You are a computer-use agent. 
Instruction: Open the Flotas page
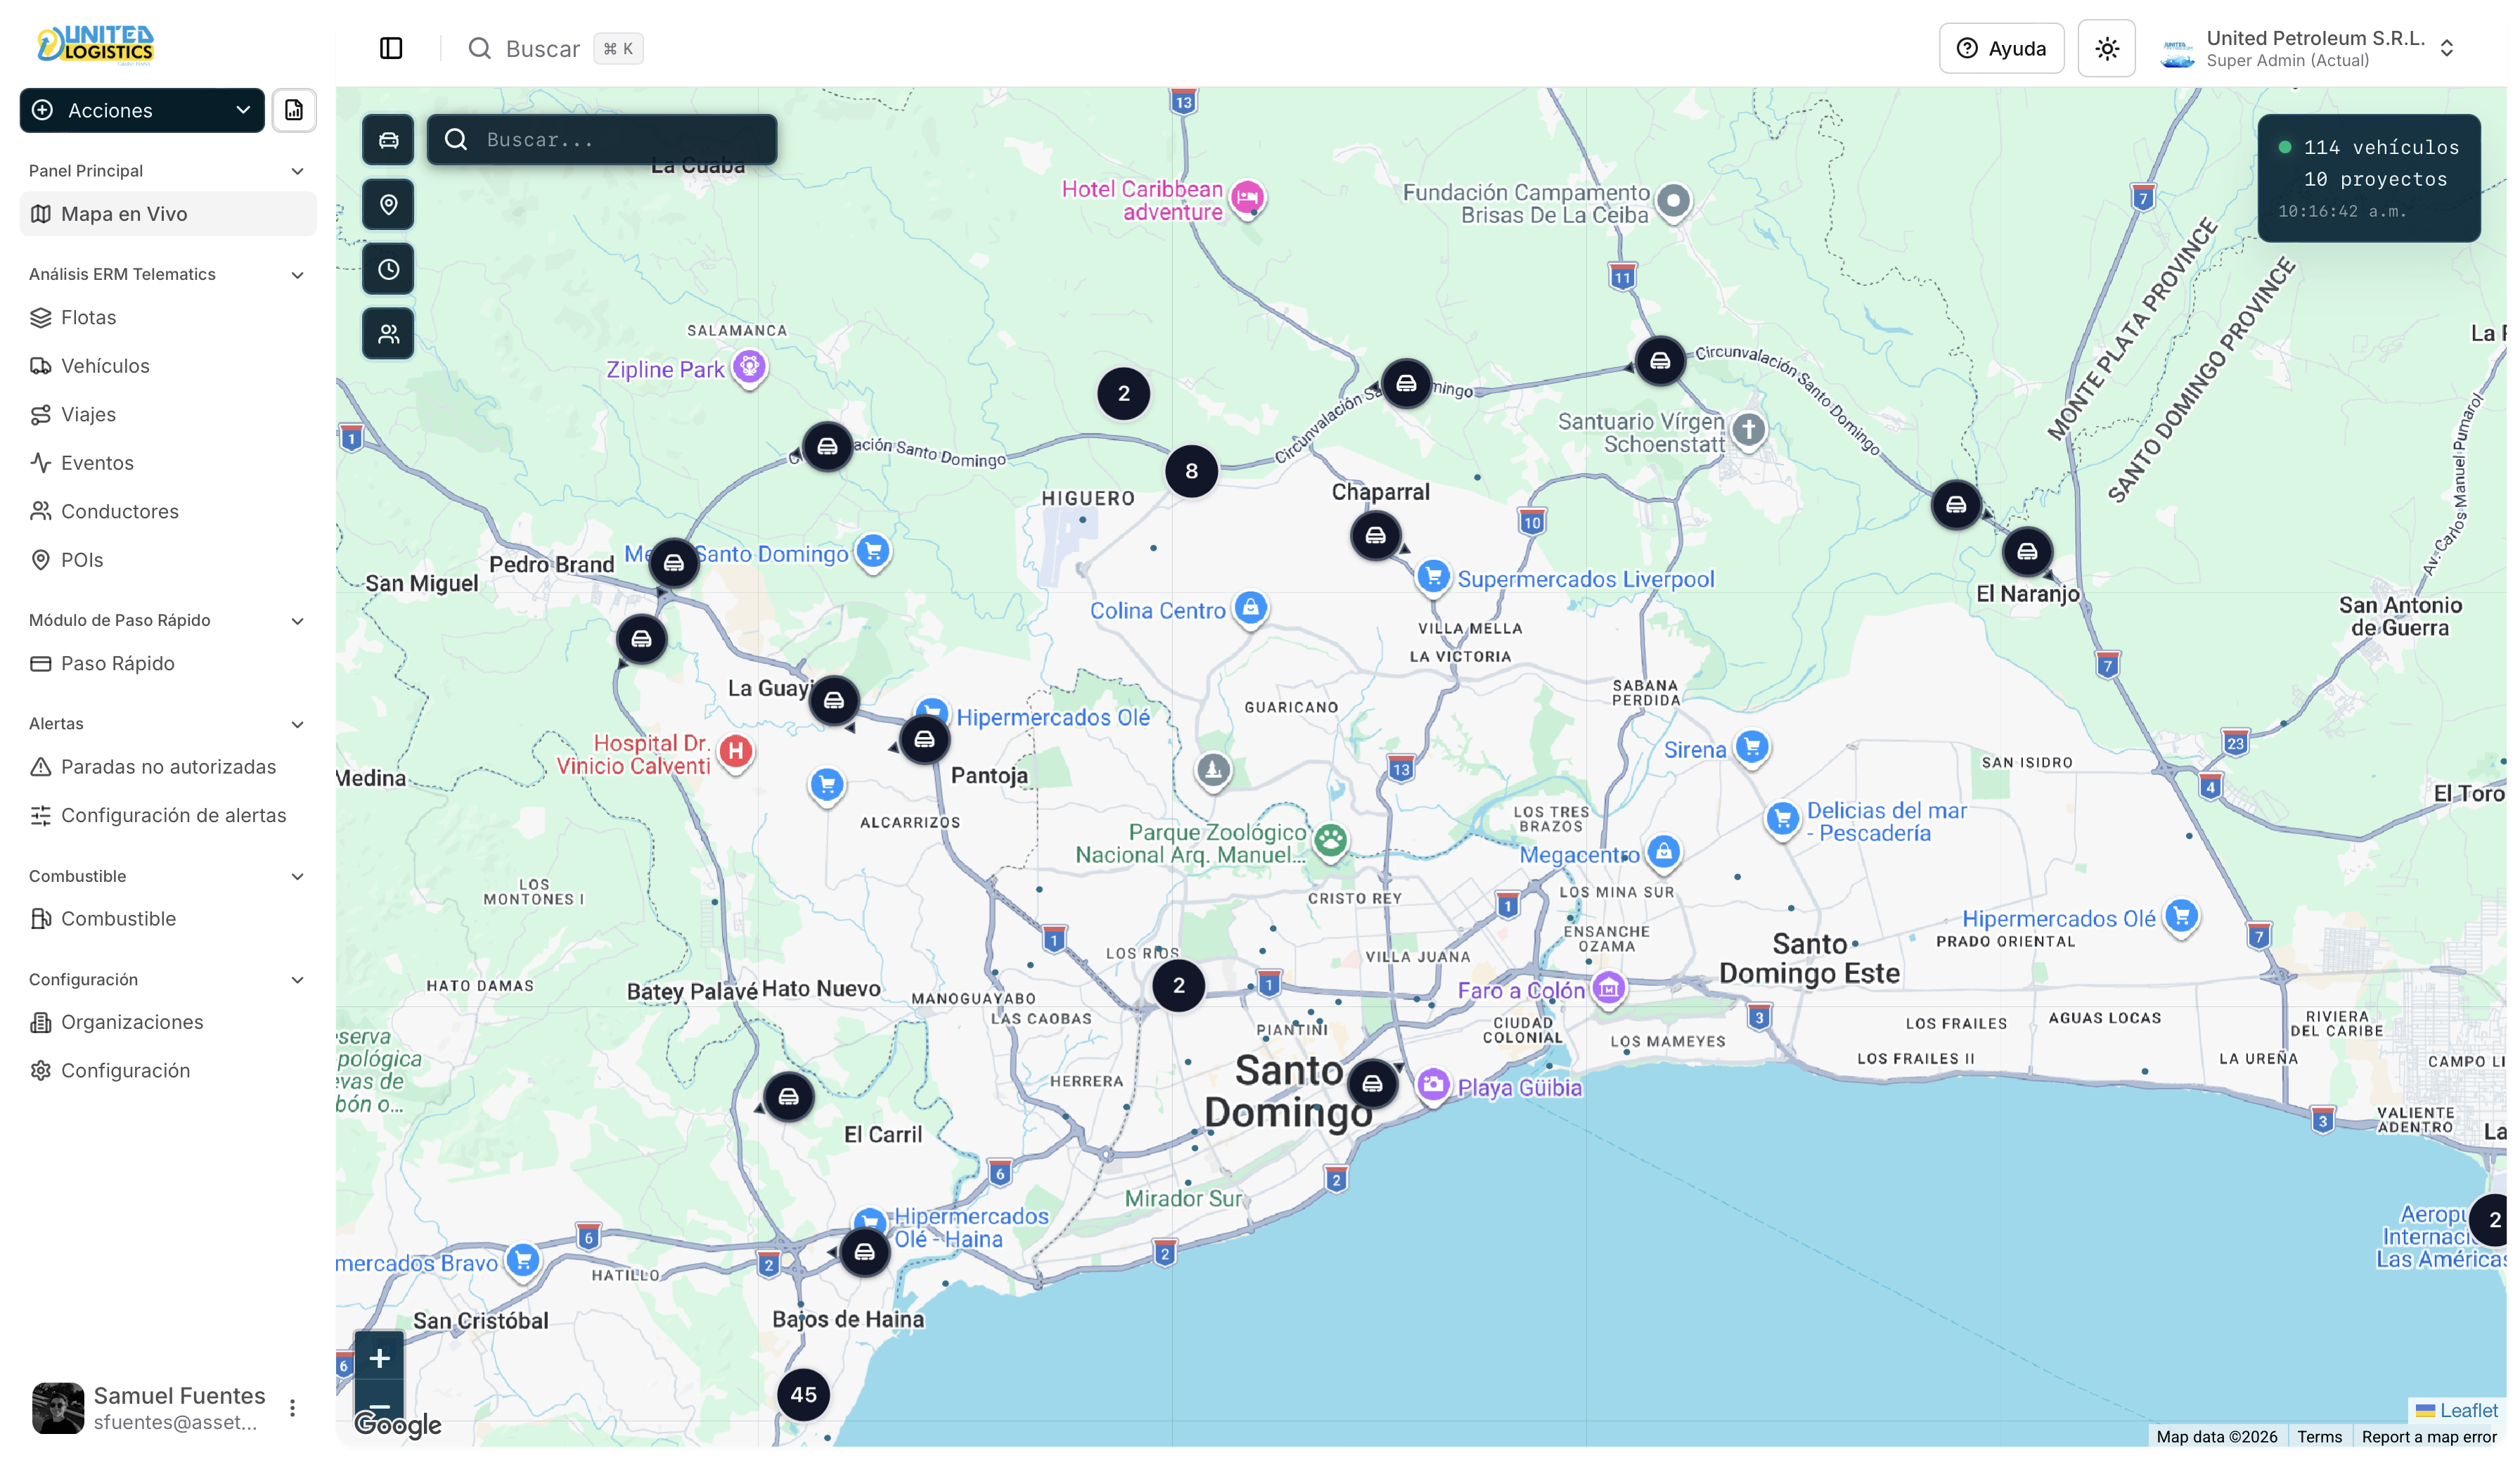(x=168, y=317)
